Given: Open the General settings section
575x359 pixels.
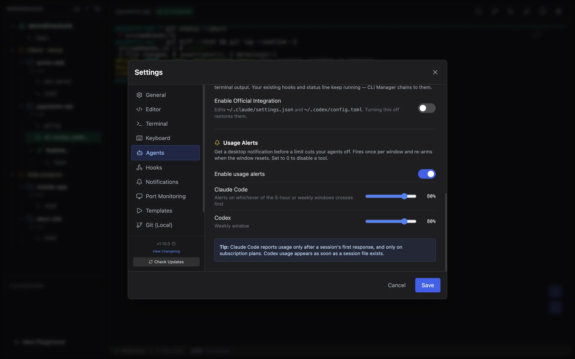Looking at the screenshot, I should 165,95.
